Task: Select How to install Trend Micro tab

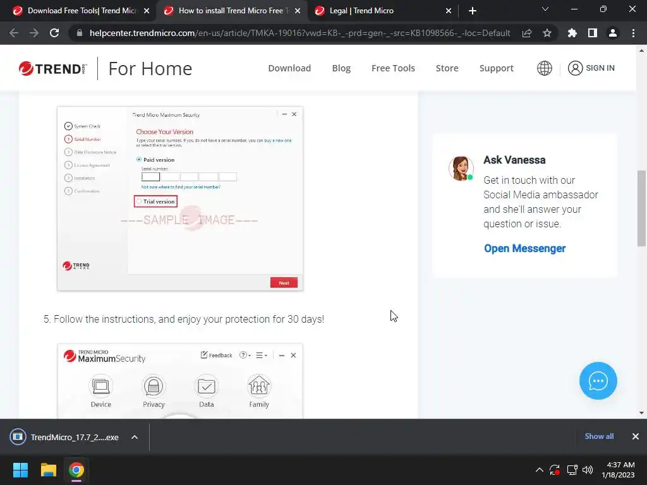Action: pos(231,11)
